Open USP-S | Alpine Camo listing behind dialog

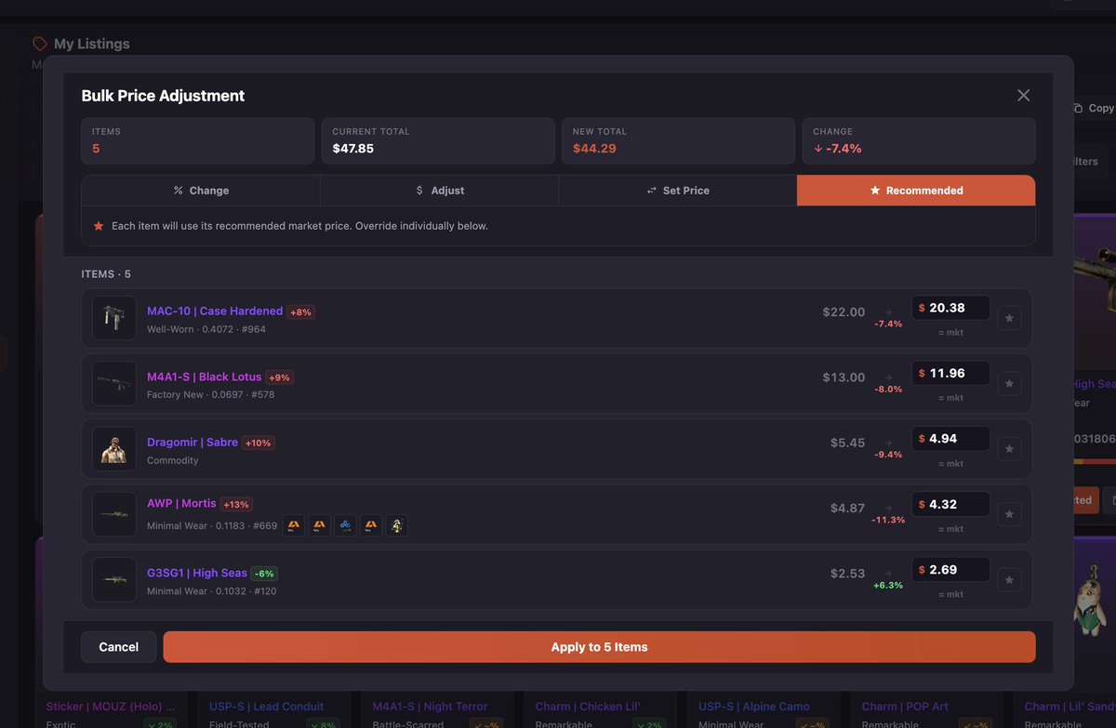(754, 707)
